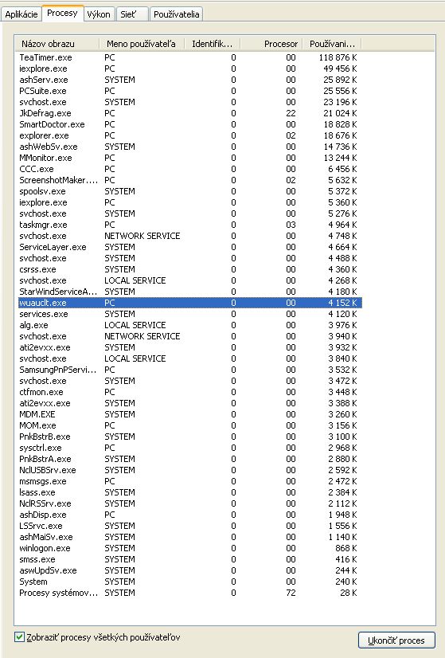Select the ctfmon.exe process
The width and height of the screenshot is (445, 658).
tap(190, 392)
